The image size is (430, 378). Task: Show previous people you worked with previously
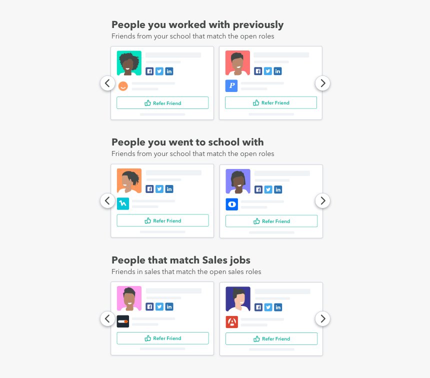107,83
